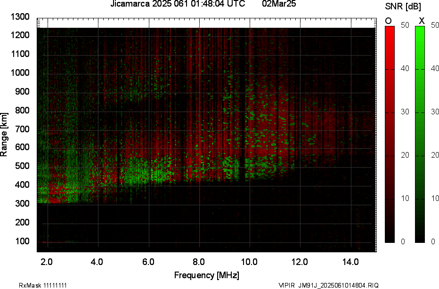Click the 'X' label above green colorbar
The width and height of the screenshot is (439, 289).
pos(422,21)
